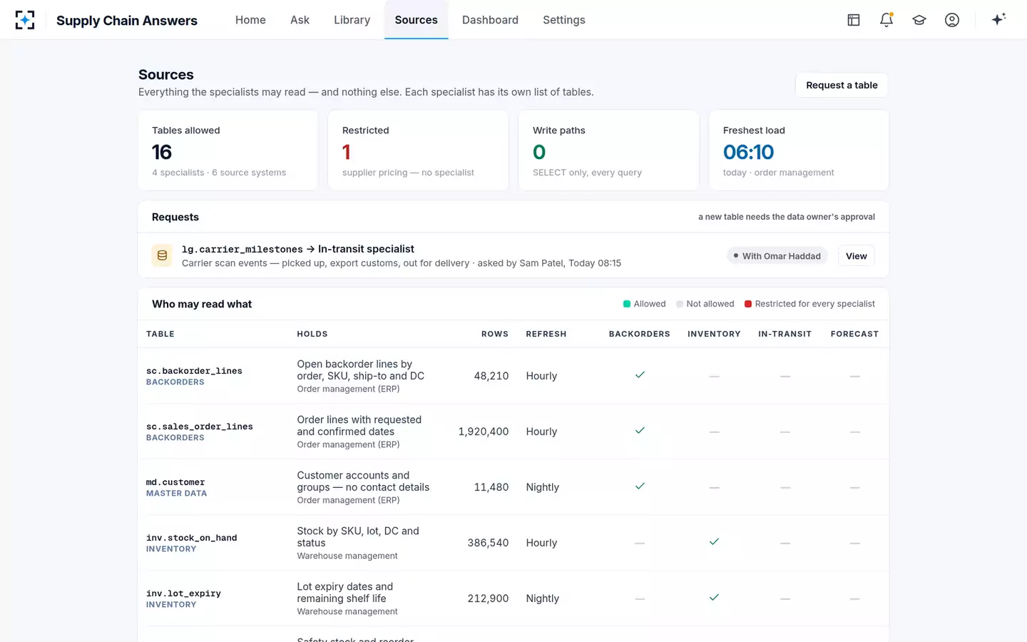The height and width of the screenshot is (642, 1027).
Task: Click the inv.stock_on_hand table name
Action: click(191, 538)
